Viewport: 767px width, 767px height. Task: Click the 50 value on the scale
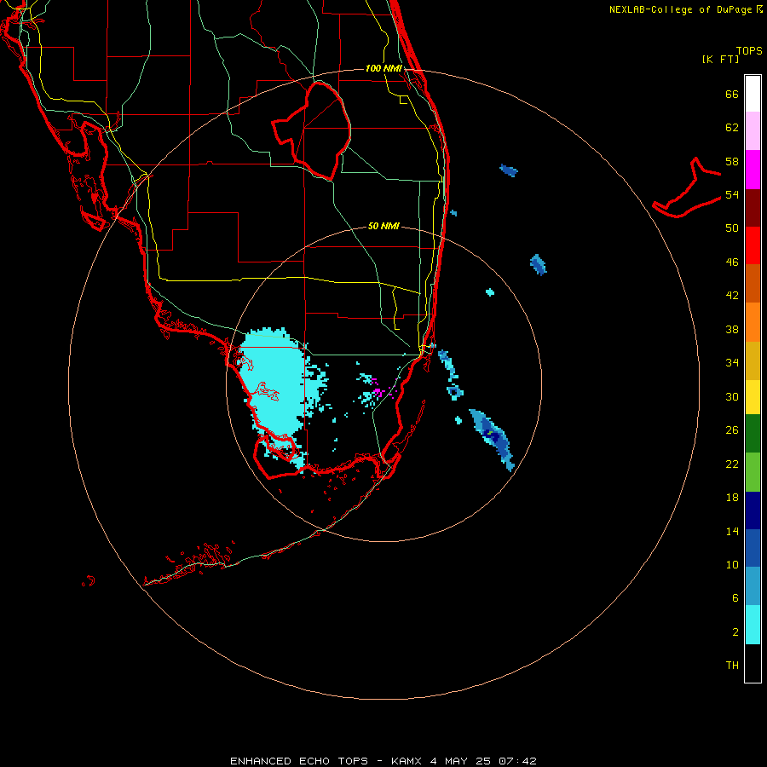pyautogui.click(x=732, y=228)
